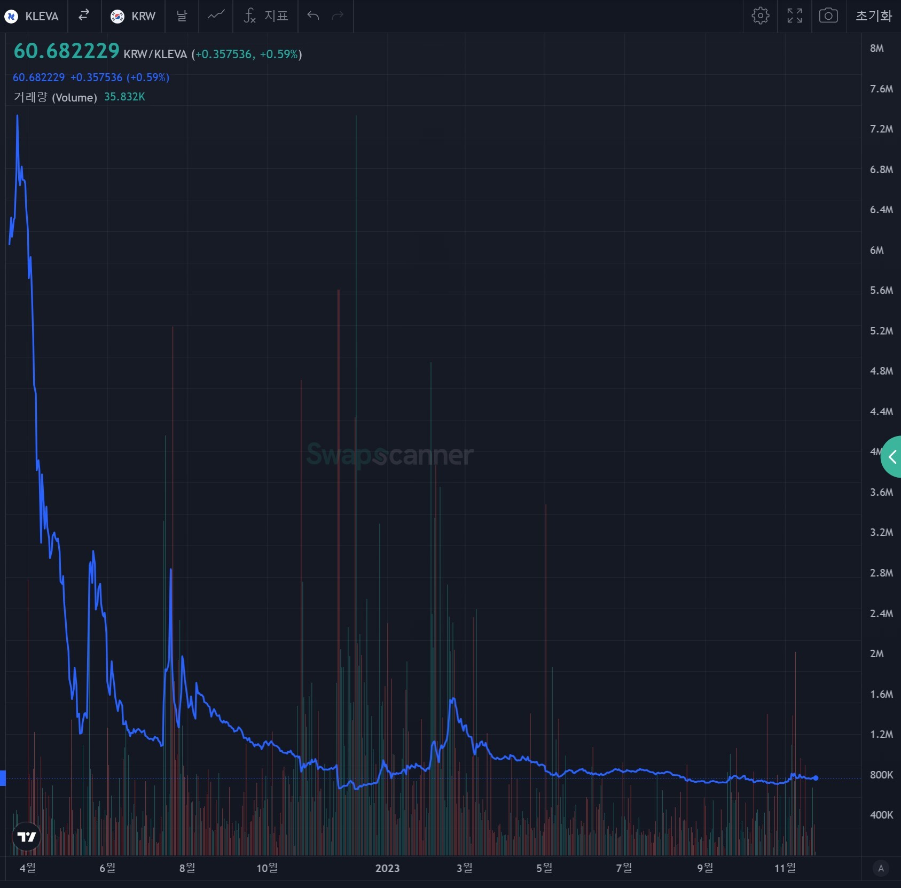Viewport: 901px width, 888px height.
Task: Undo the last chart action
Action: click(314, 16)
